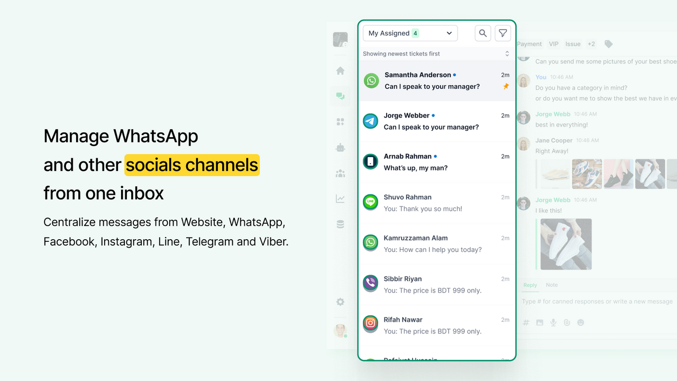677x381 pixels.
Task: Open the Home icon in the sidebar
Action: click(x=340, y=71)
